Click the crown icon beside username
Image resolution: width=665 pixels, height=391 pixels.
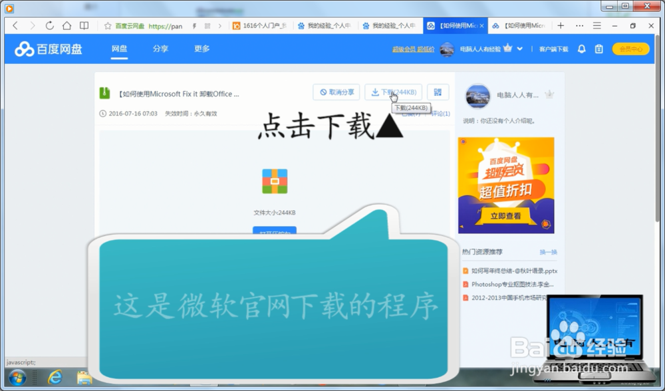(507, 48)
